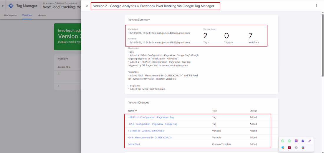
Task: Open the purple-red camera tray icon
Action: pyautogui.click(x=296, y=141)
